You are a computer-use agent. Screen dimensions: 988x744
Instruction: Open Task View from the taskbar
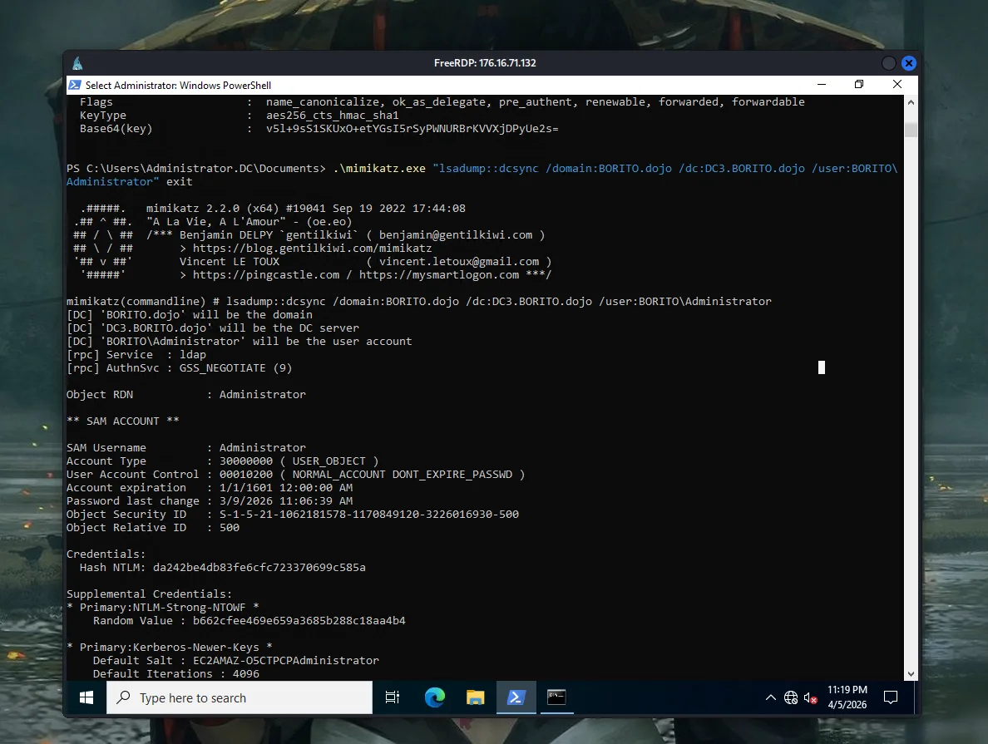pyautogui.click(x=392, y=697)
